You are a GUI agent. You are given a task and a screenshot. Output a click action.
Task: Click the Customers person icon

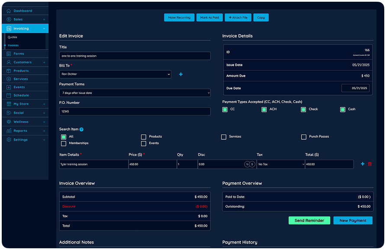click(x=9, y=62)
